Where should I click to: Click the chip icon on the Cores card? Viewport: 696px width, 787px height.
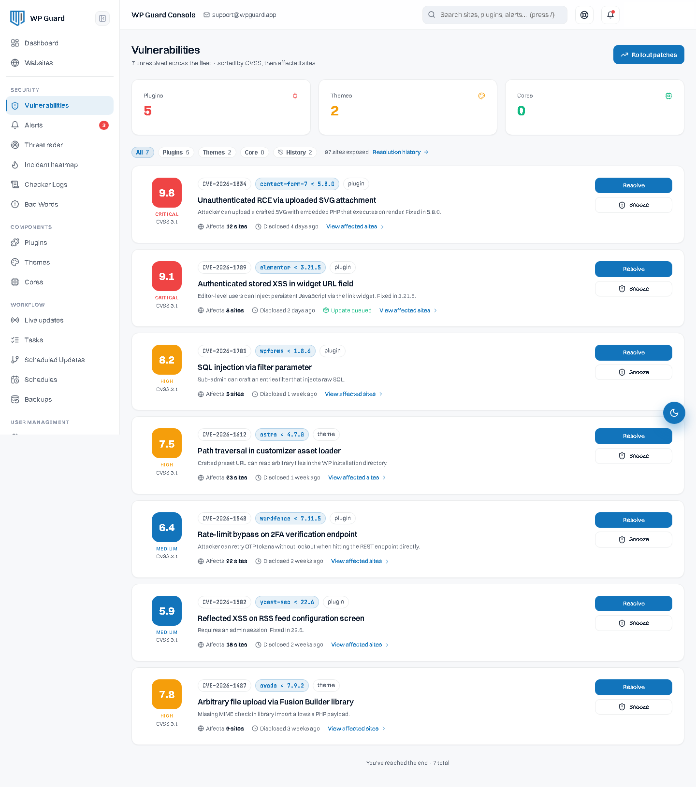pos(668,96)
